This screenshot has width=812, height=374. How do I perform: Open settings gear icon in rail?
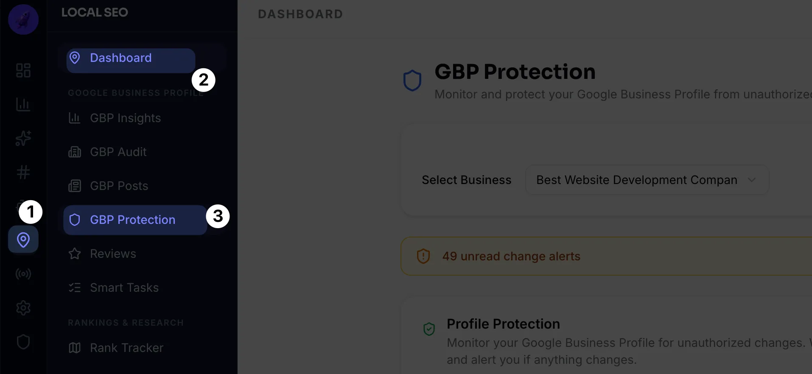pyautogui.click(x=23, y=308)
